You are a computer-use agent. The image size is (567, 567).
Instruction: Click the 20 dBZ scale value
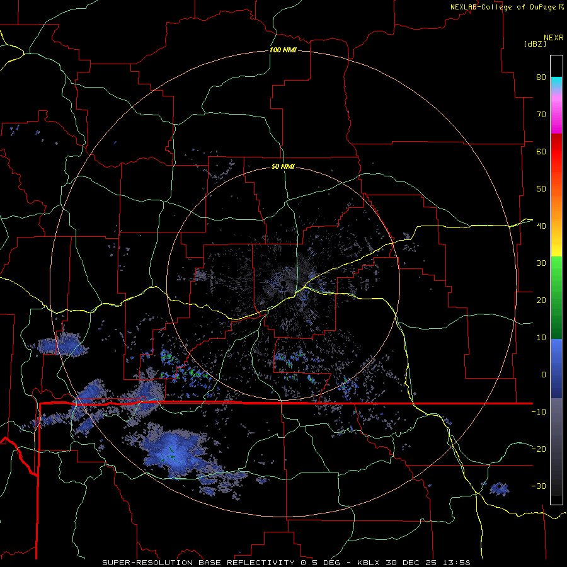point(541,300)
